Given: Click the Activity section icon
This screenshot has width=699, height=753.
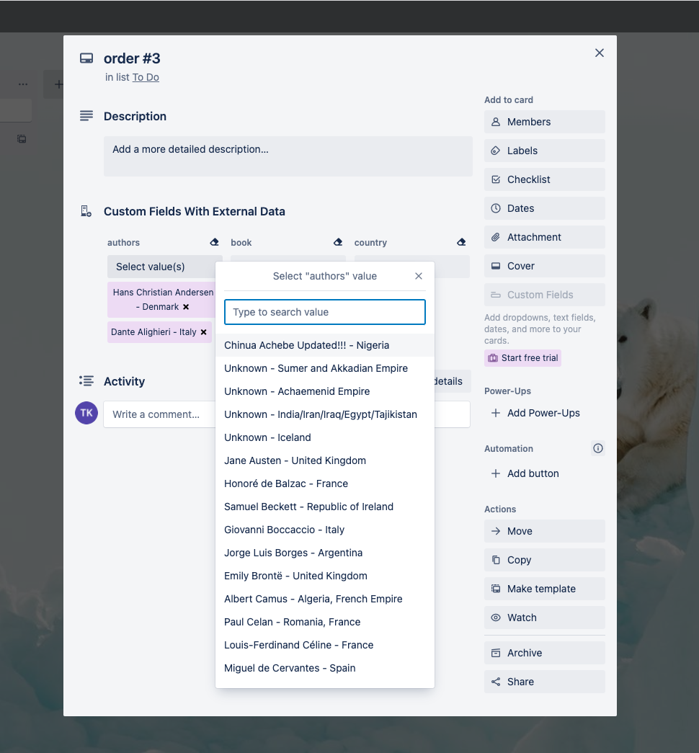Looking at the screenshot, I should point(86,380).
